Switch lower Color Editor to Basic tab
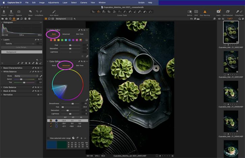The width and height of the screenshot is (245, 158). click(x=54, y=65)
